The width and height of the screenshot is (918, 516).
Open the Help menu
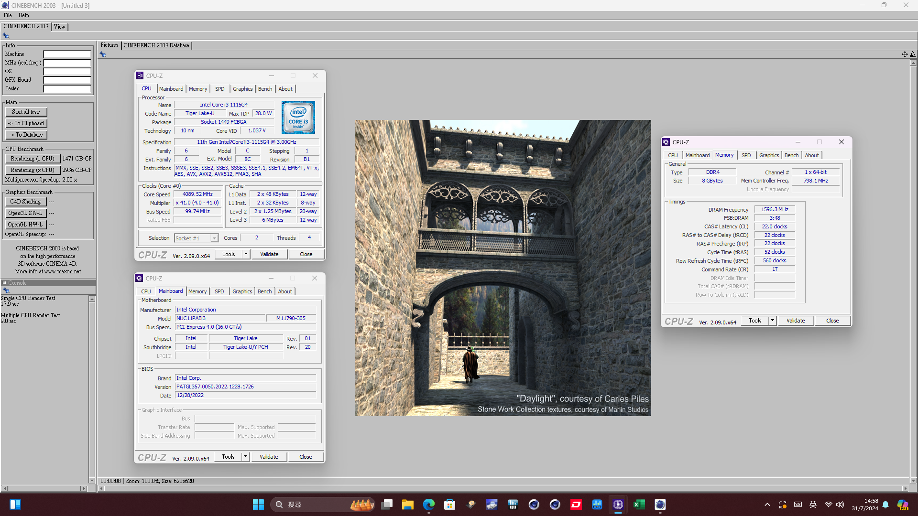(23, 15)
